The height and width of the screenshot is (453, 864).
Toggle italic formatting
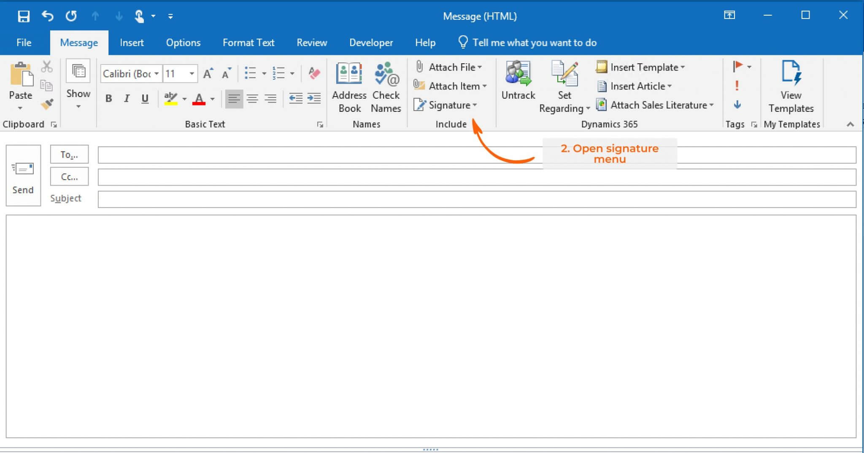(x=127, y=98)
